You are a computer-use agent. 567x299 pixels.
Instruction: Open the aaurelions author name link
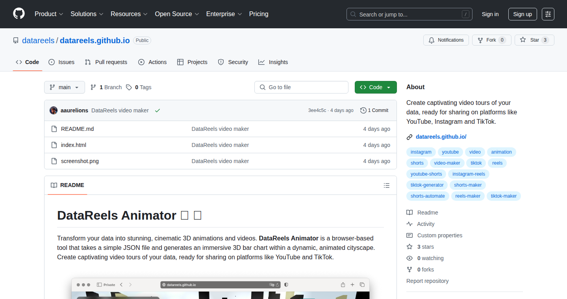74,110
